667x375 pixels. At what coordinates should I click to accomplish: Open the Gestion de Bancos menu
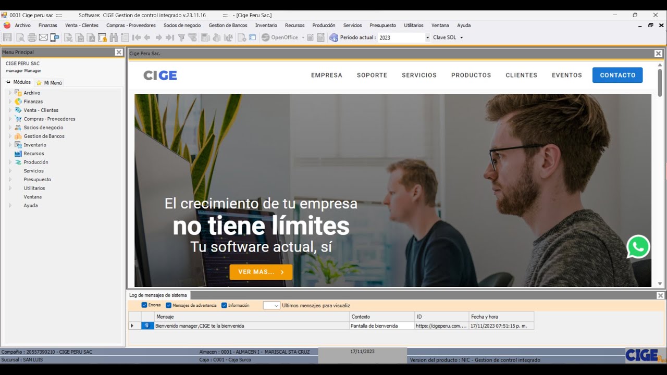(x=228, y=25)
